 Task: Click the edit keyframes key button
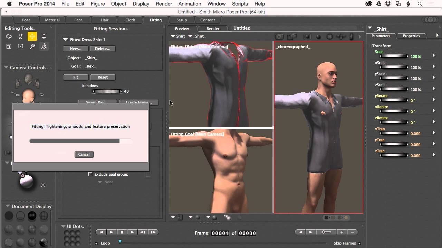click(326, 232)
